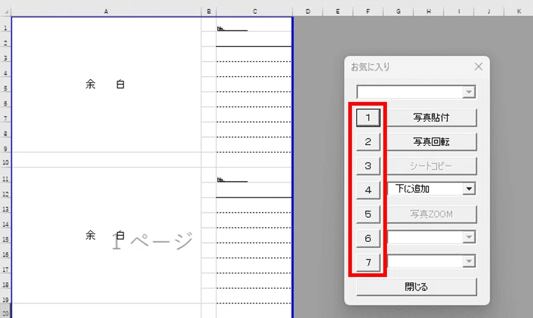Click the 余白 cell in rows 11-19

(106, 235)
